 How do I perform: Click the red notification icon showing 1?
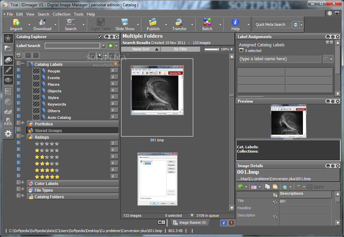[231, 223]
